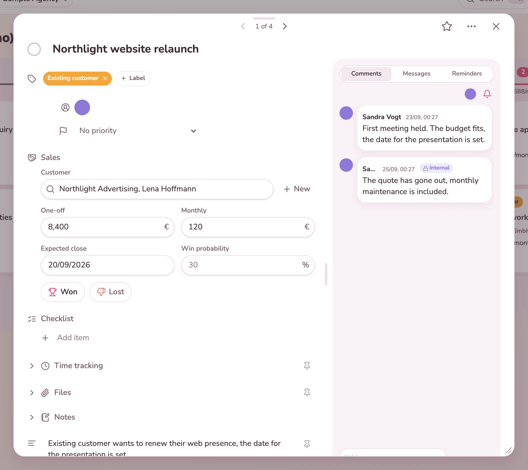Click the label tag icon
This screenshot has height=470, width=528.
click(32, 79)
